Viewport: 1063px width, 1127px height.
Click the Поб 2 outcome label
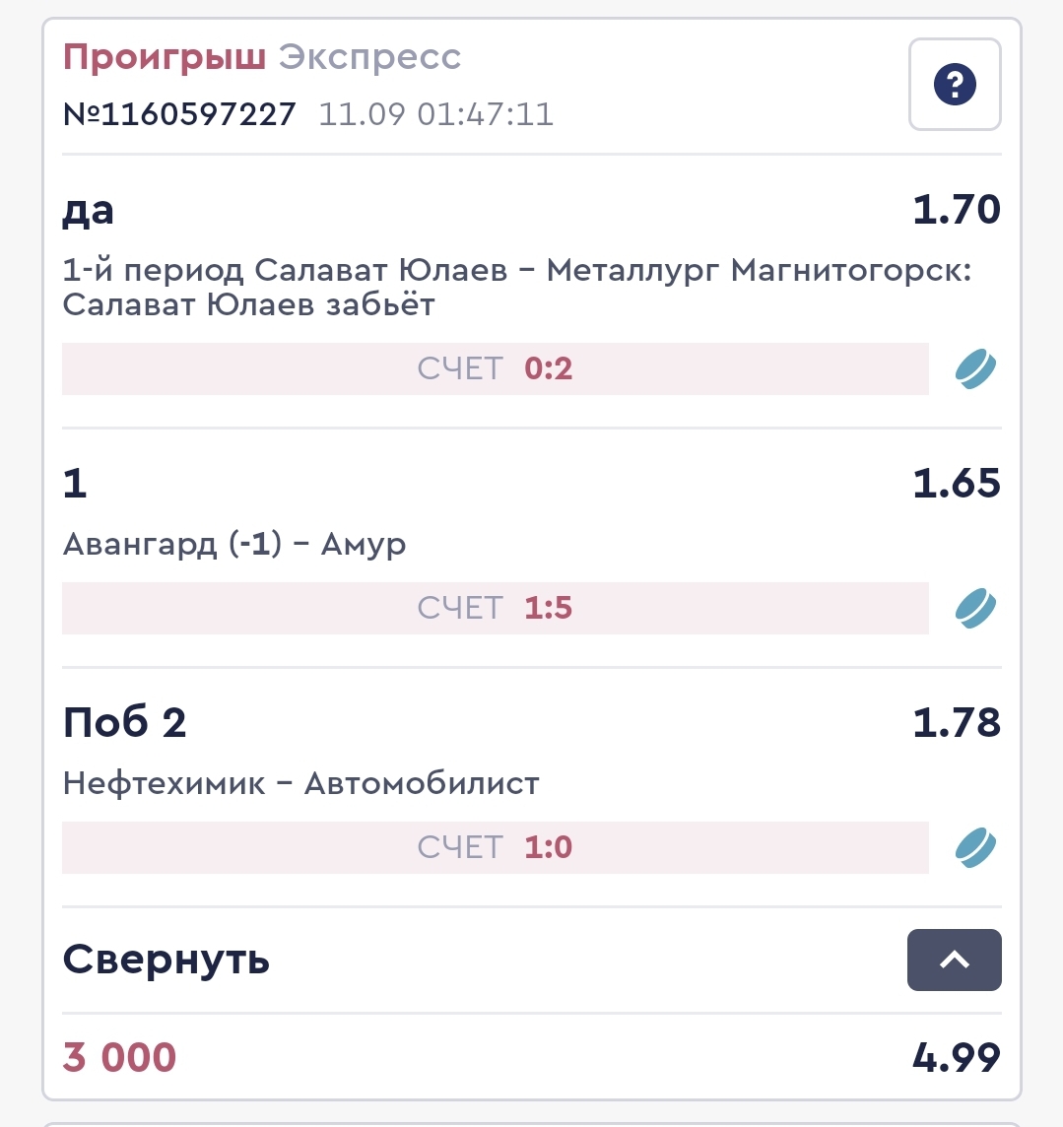pos(124,723)
